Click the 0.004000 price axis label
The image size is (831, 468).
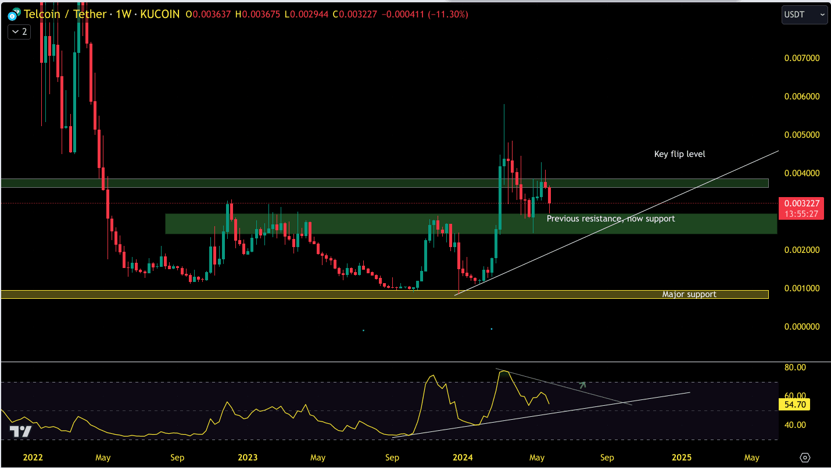click(801, 173)
